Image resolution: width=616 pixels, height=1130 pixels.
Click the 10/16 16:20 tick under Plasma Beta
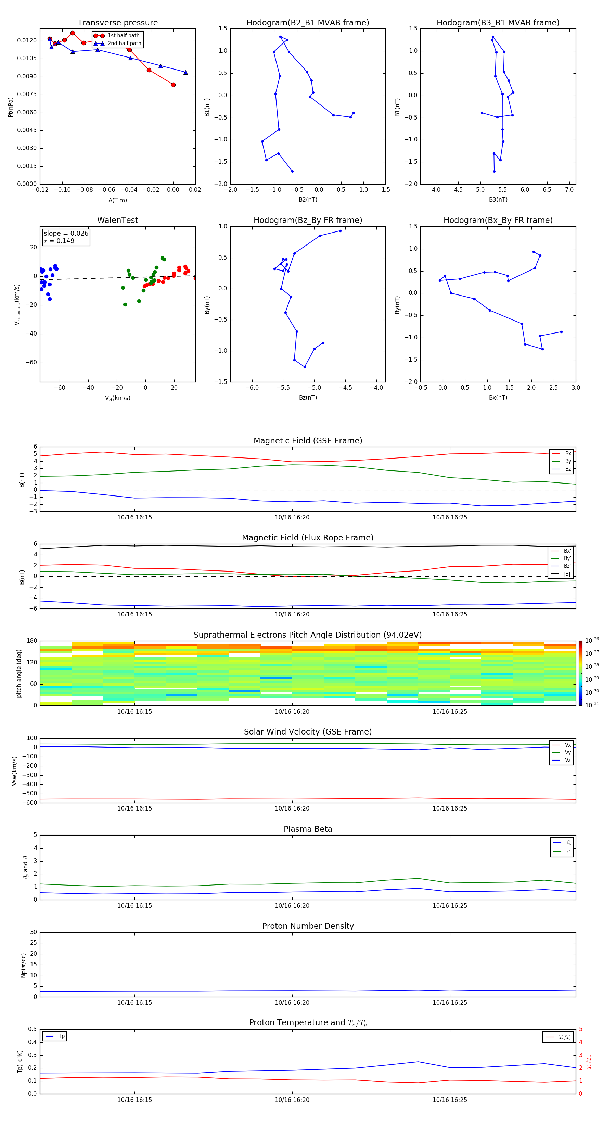coord(292,905)
